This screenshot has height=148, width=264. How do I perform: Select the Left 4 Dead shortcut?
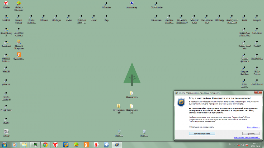click(x=257, y=31)
